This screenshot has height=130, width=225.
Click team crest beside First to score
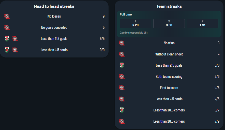[122, 88]
